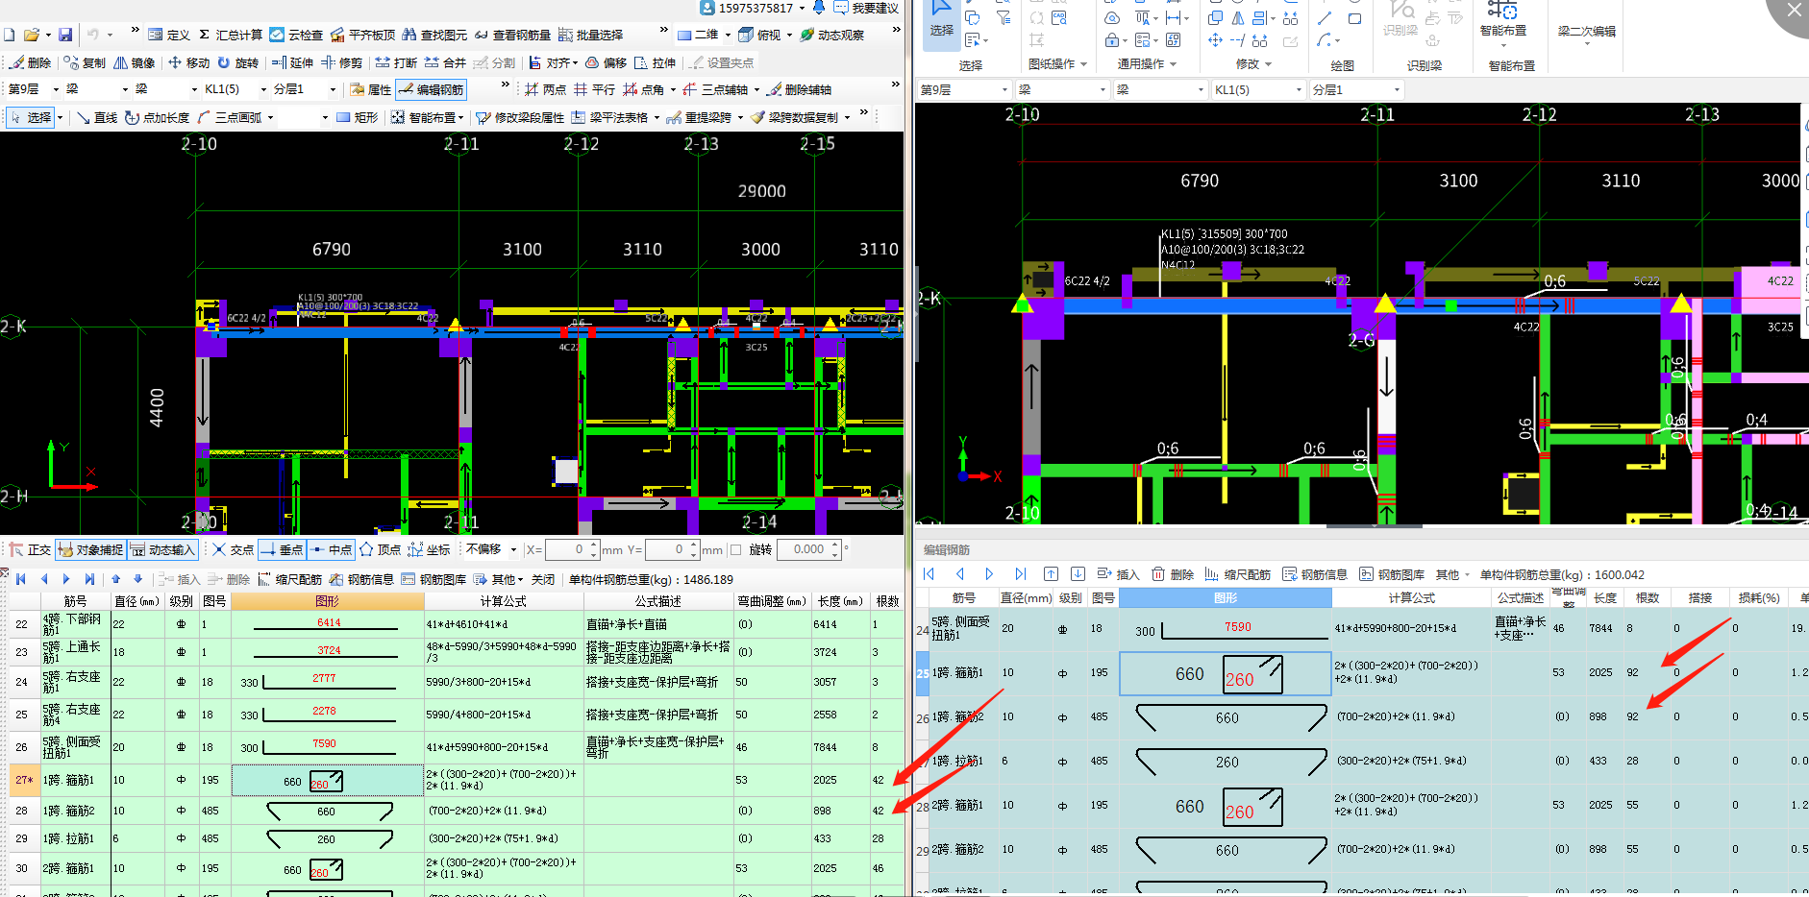1809x897 pixels.
Task: Select the 矩形 rectangle tool
Action: (357, 117)
